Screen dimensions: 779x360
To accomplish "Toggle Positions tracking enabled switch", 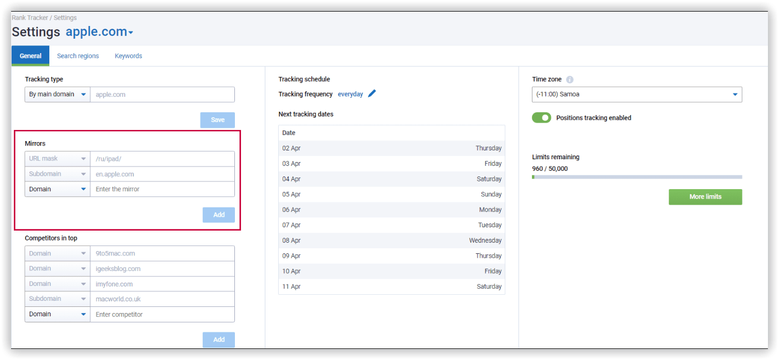I will pyautogui.click(x=541, y=118).
